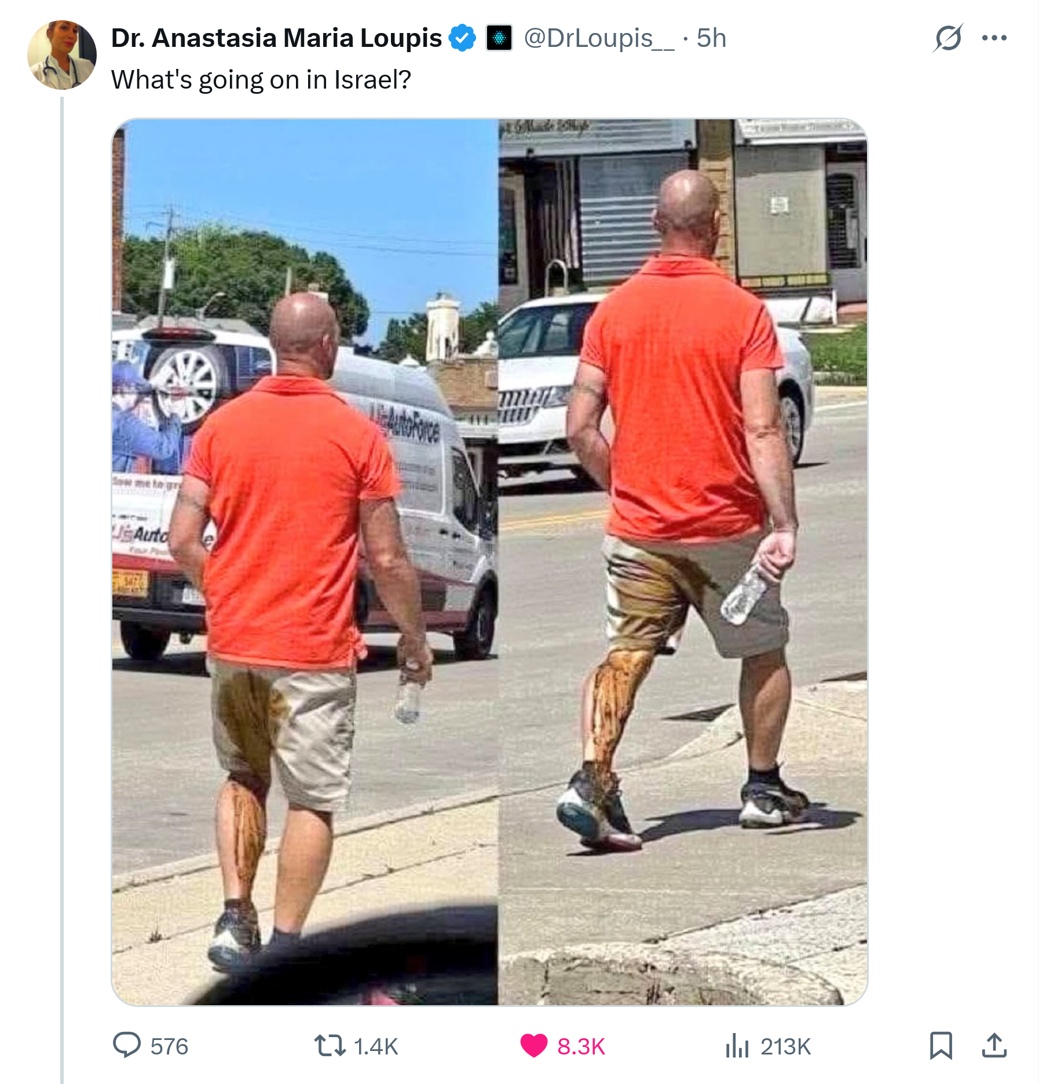Open view analytics bar chart icon
This screenshot has width=1039, height=1084.
(737, 1046)
